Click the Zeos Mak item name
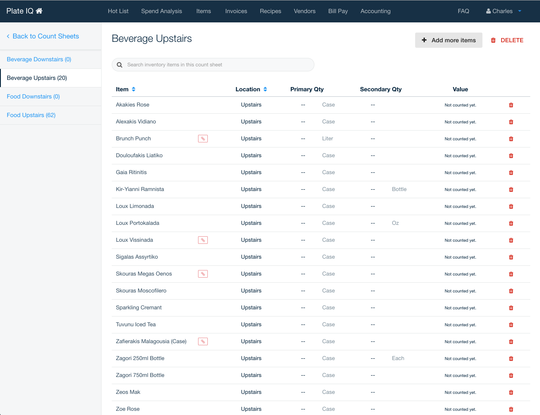 pos(128,392)
